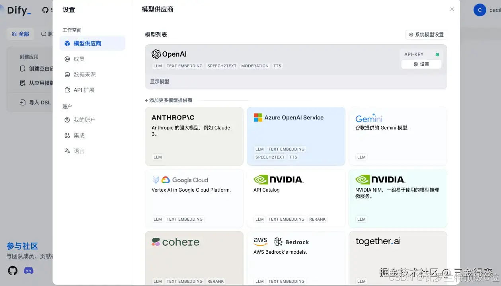501x286 pixels.
Task: Click the NVIDIA API Catalog logo
Action: (x=279, y=180)
